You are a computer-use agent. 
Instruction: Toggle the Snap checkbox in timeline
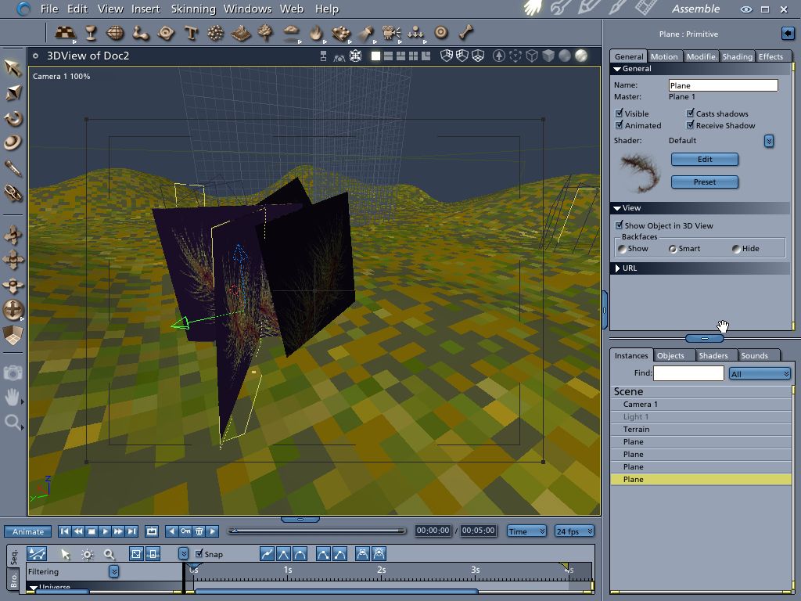click(x=199, y=554)
